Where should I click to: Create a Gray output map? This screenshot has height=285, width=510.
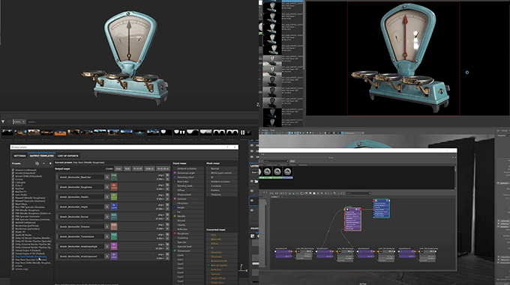[x=118, y=168]
